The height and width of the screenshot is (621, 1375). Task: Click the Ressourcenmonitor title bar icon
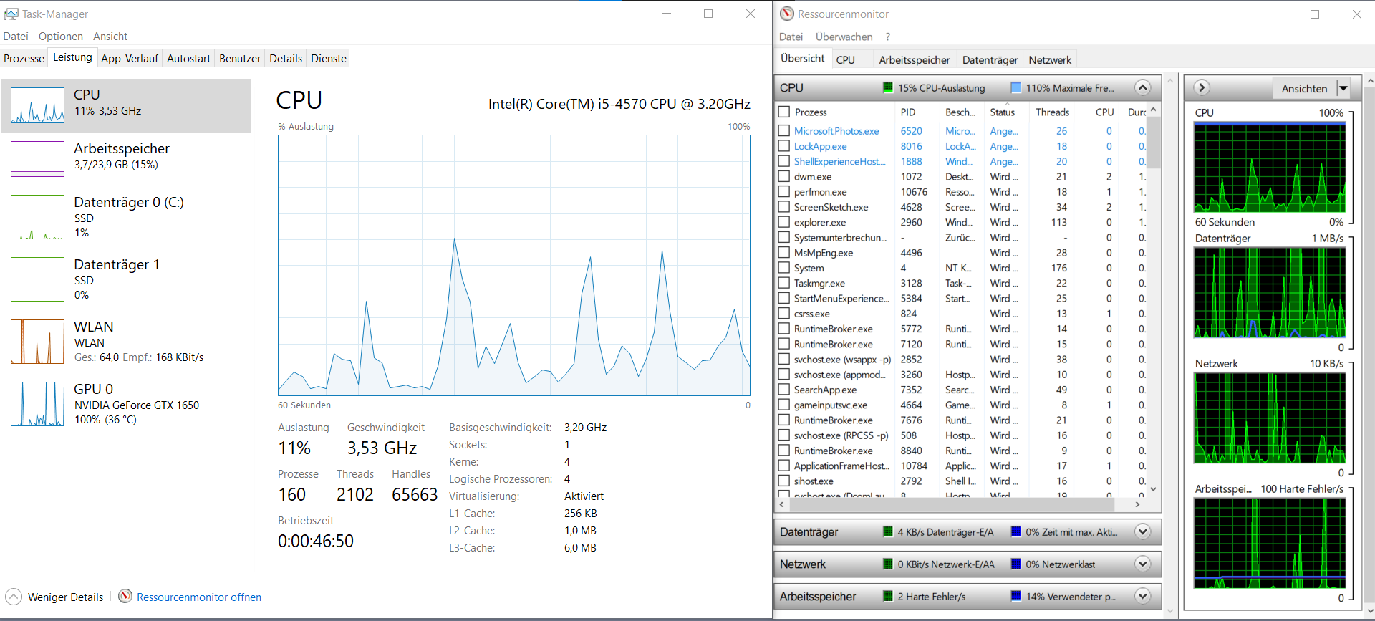787,14
